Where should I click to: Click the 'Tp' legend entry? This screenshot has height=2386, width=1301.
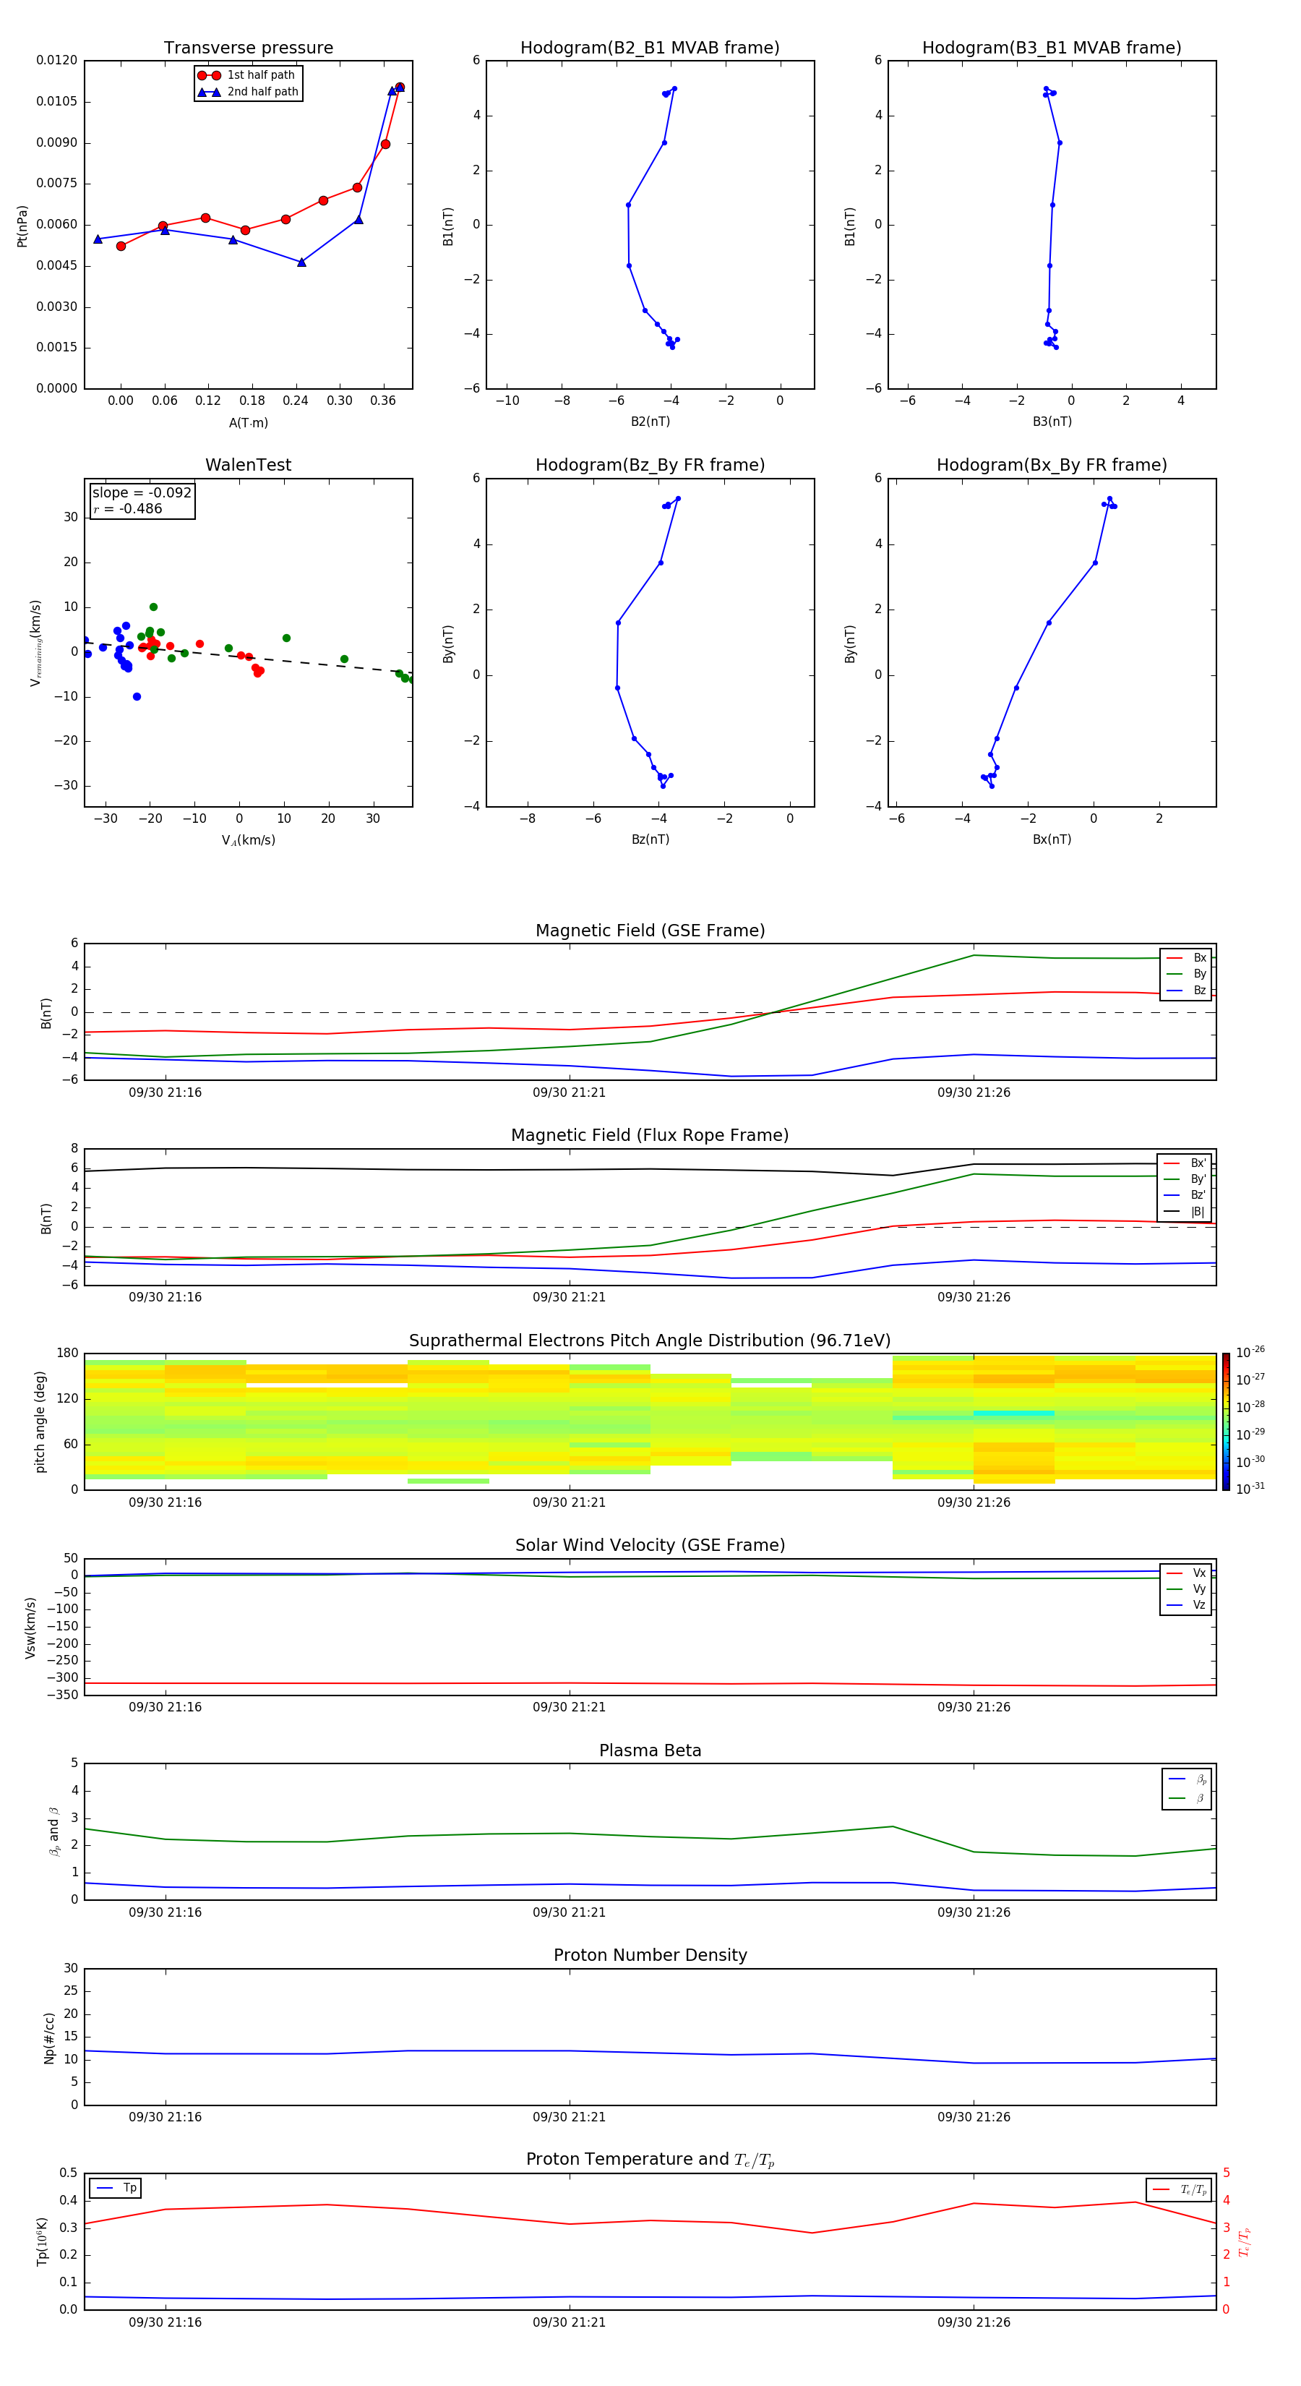[x=116, y=2189]
